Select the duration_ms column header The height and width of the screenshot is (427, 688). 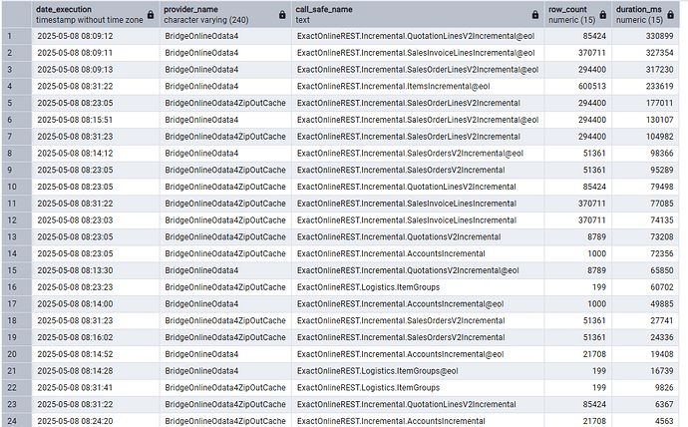pos(645,15)
